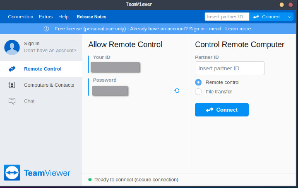Click the info icon in license banner
This screenshot has height=188, width=298.
(46, 29)
